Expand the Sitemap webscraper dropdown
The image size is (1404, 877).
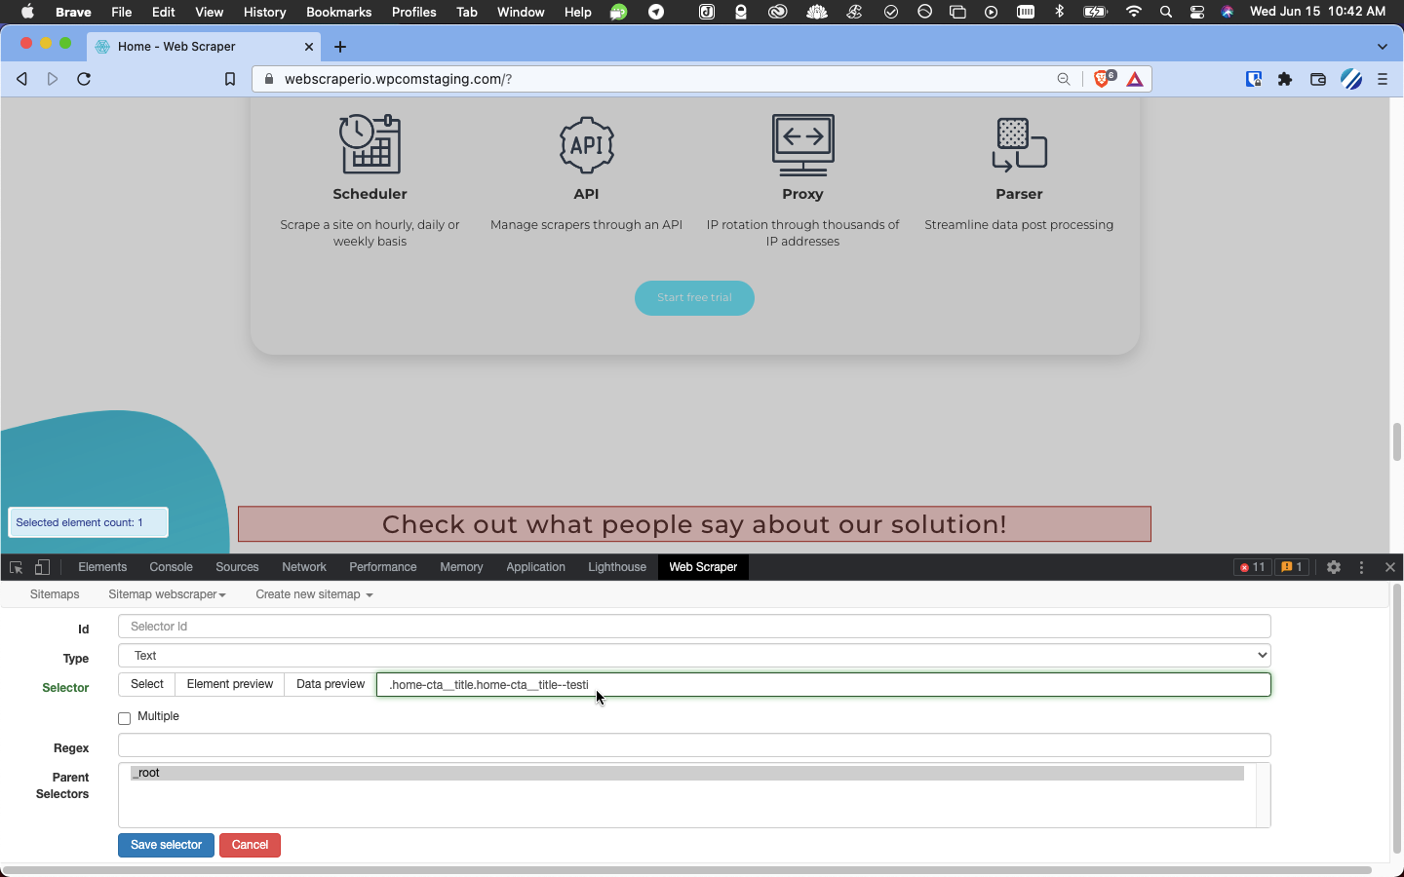coord(167,594)
